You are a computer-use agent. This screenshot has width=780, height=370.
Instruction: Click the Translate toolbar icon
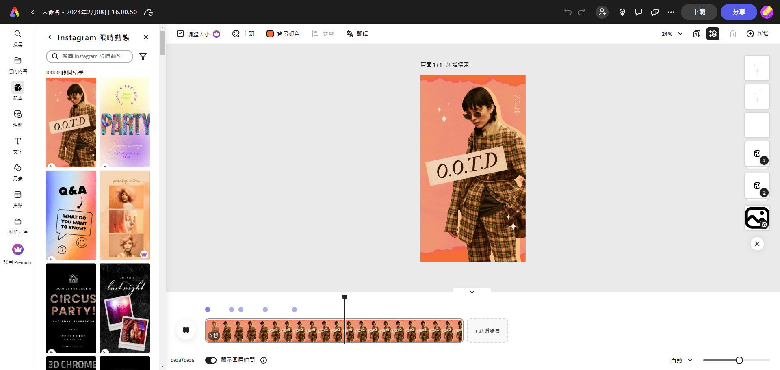click(357, 34)
